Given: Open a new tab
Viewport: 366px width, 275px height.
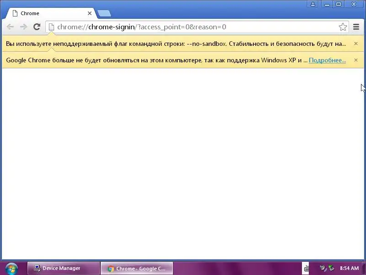Looking at the screenshot, I should coord(104,13).
